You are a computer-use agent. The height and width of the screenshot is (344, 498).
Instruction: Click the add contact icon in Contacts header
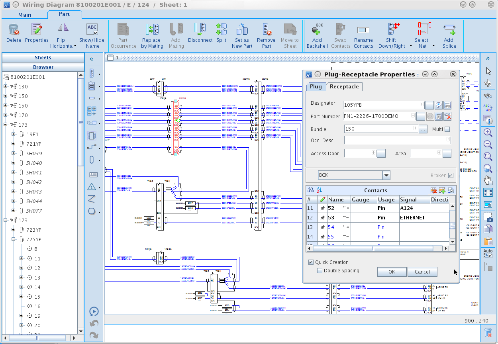[442, 190]
